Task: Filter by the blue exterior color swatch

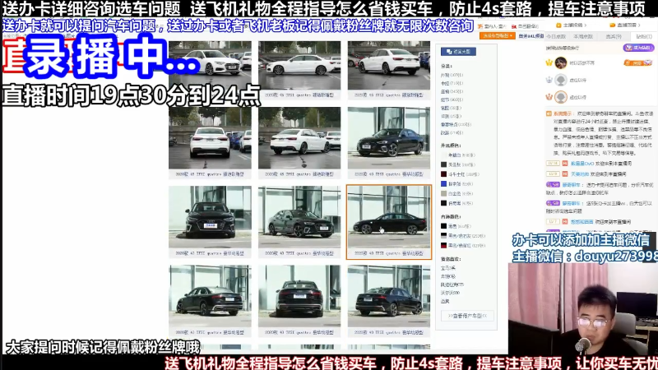Action: (x=443, y=183)
